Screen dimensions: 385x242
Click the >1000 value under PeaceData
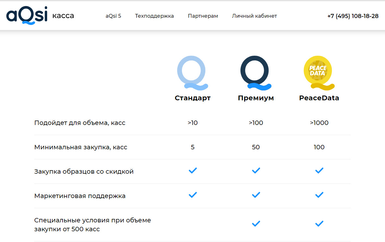pyautogui.click(x=319, y=123)
